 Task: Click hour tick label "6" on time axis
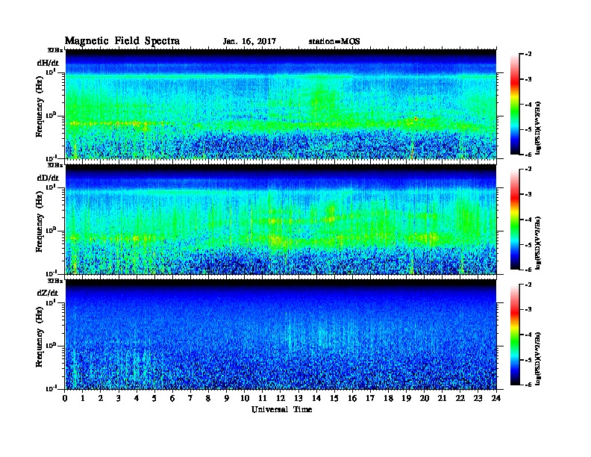(172, 399)
